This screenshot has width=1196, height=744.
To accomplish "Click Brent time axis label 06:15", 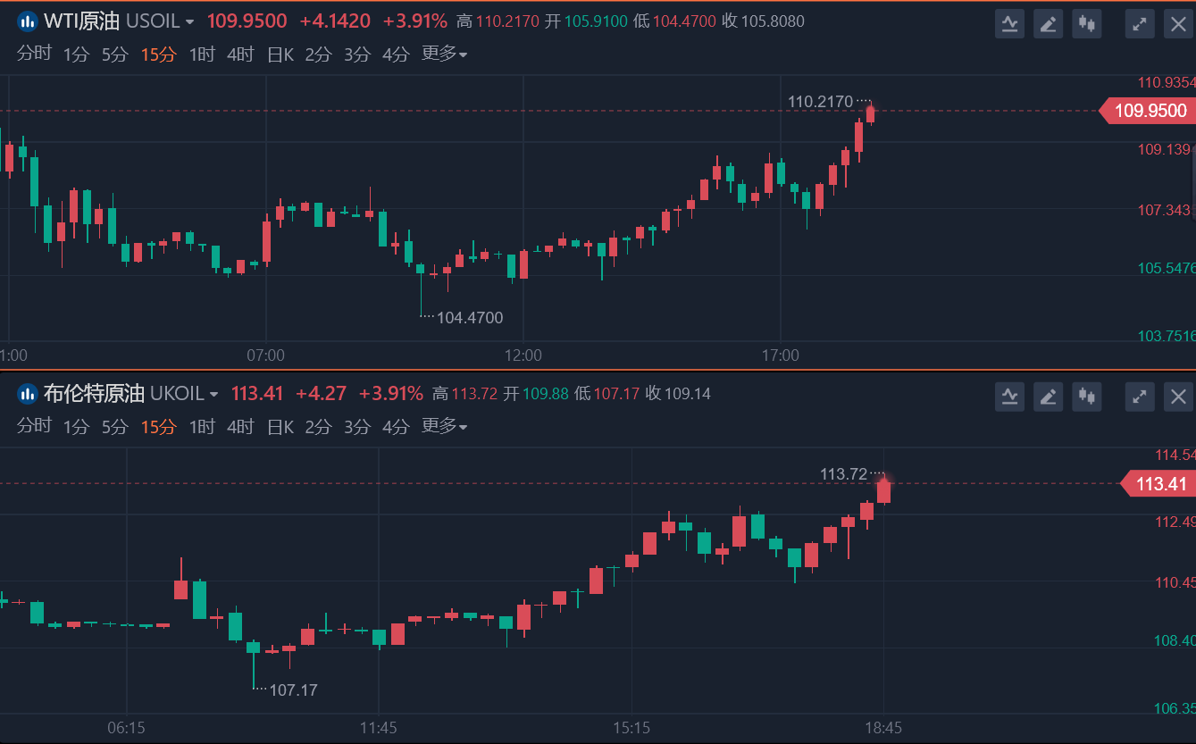I will click(127, 729).
